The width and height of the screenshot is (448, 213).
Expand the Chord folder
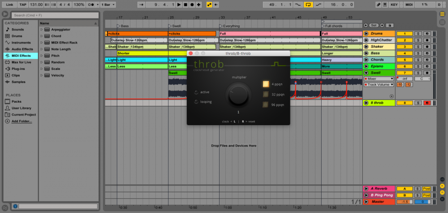[x=42, y=36]
